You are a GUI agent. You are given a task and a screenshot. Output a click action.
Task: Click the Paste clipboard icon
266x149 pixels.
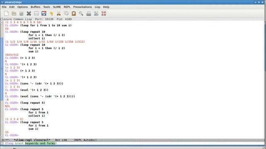coord(74,14)
